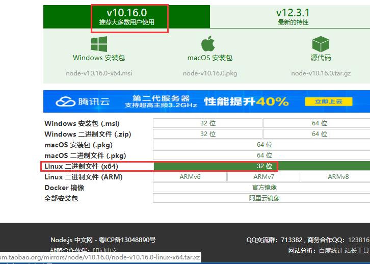Download Linux ARMv6 binary
This screenshot has height=264, width=370.
point(190,177)
